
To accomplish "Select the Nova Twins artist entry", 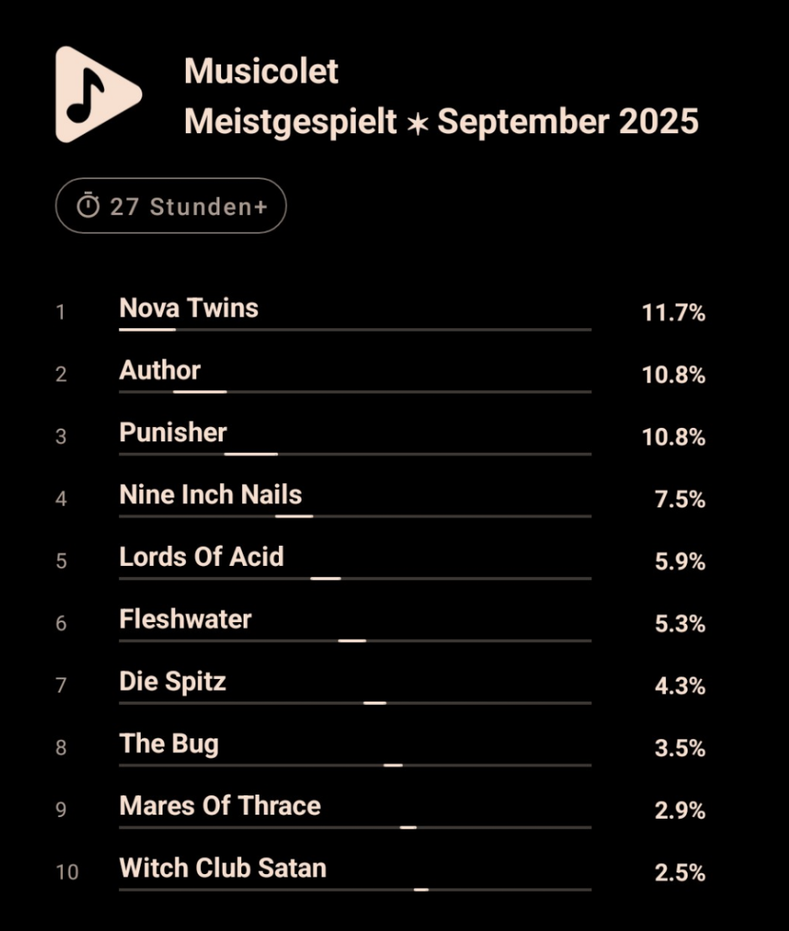I will tap(189, 308).
